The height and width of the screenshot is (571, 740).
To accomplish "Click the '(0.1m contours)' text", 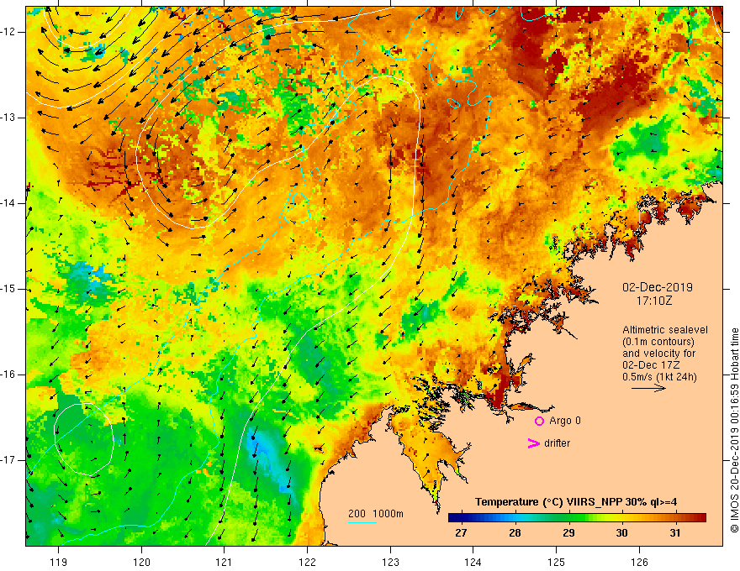I will tap(658, 342).
